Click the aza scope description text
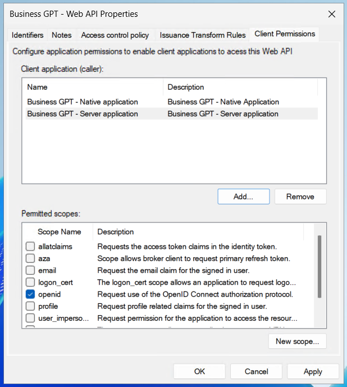This screenshot has width=347, height=387. (194, 258)
